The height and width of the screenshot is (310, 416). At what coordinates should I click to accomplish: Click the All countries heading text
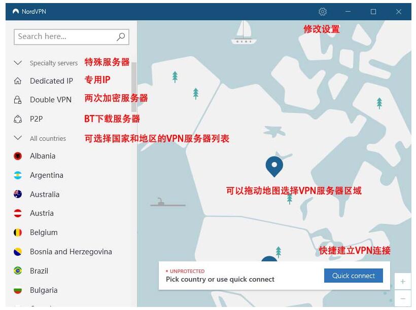point(48,139)
